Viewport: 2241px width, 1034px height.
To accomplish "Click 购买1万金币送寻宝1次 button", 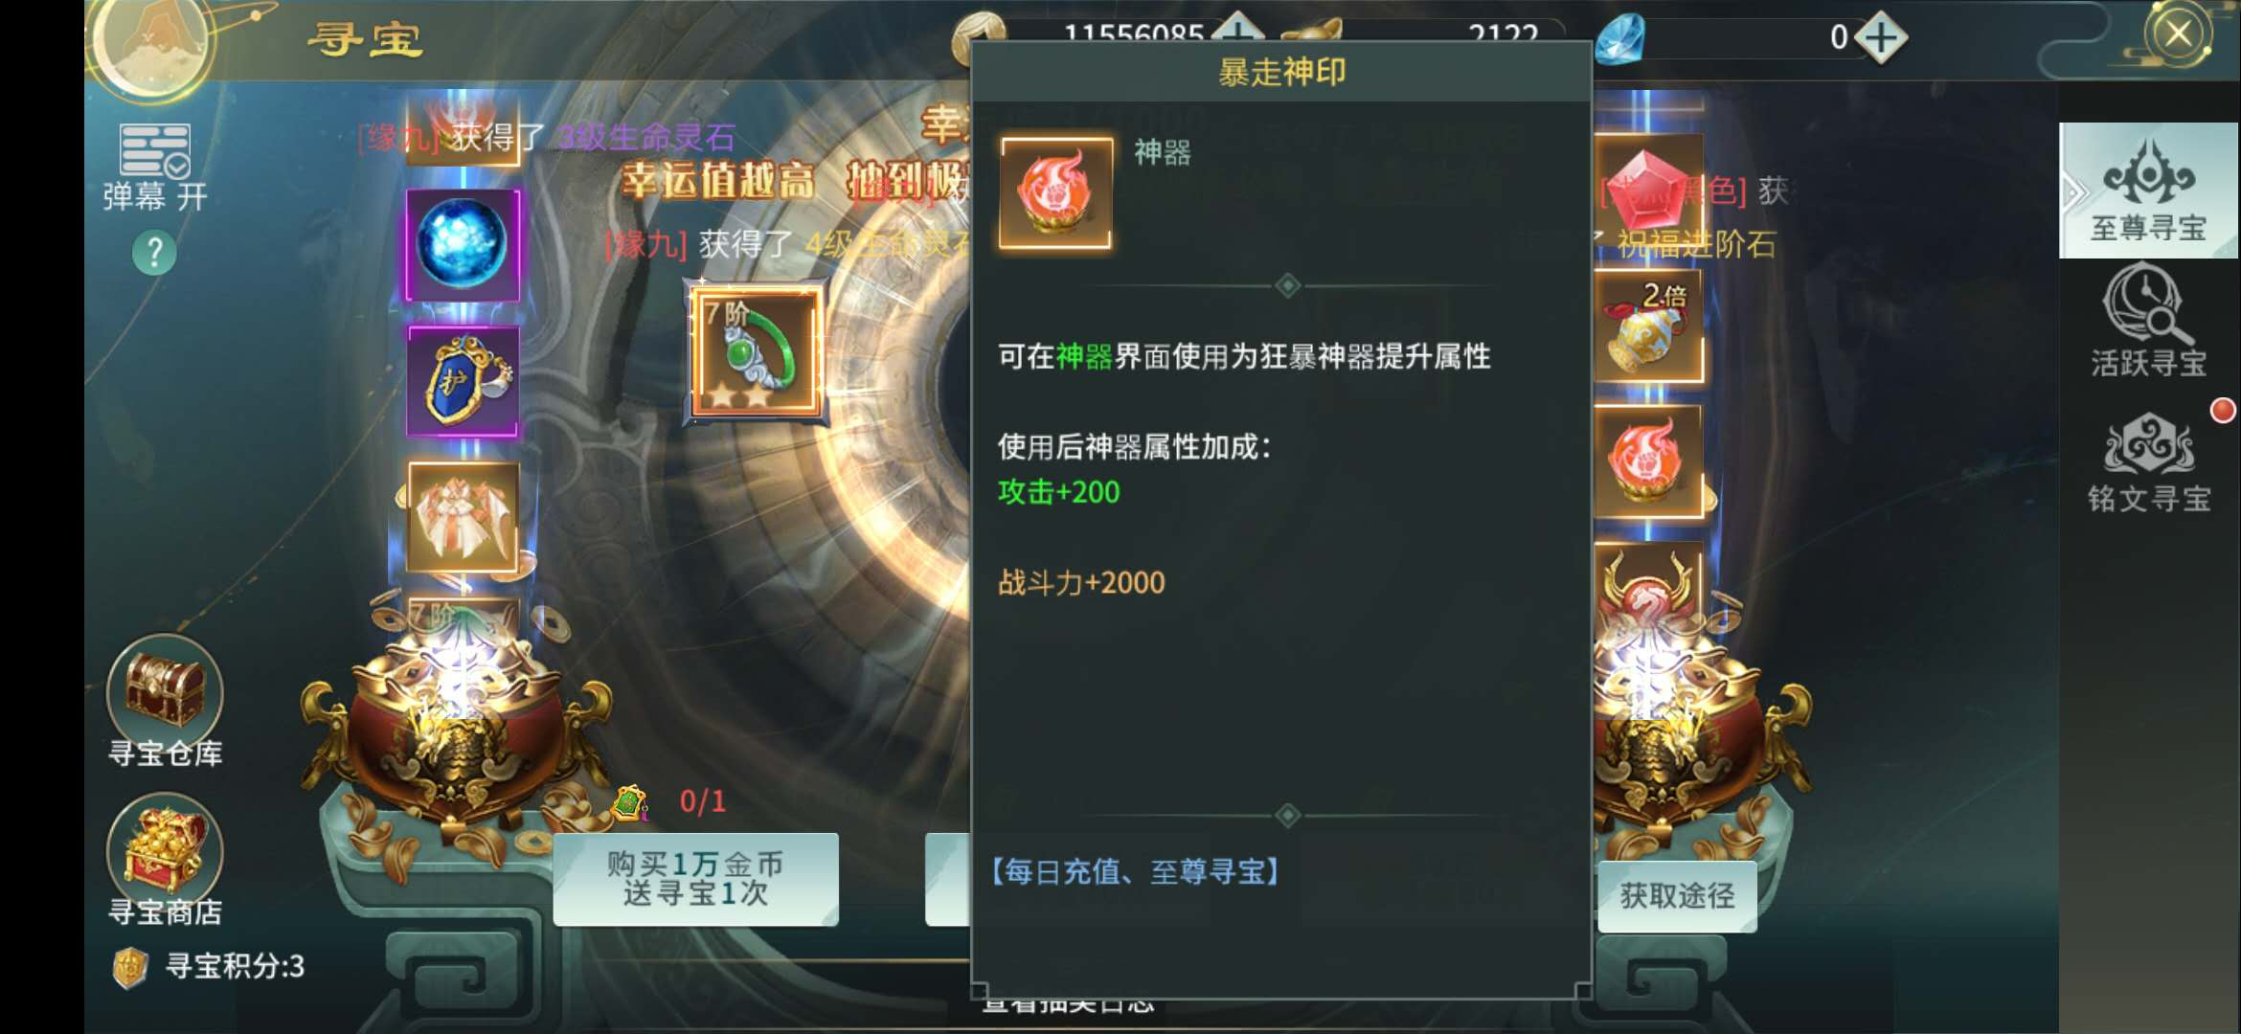I will [x=695, y=879].
